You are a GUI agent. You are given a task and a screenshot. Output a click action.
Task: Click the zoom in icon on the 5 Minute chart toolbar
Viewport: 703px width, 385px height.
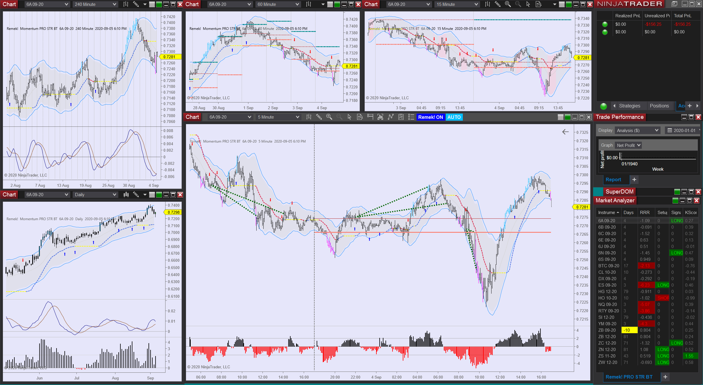coord(329,117)
